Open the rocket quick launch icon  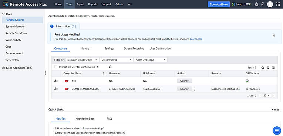tap(256, 4)
